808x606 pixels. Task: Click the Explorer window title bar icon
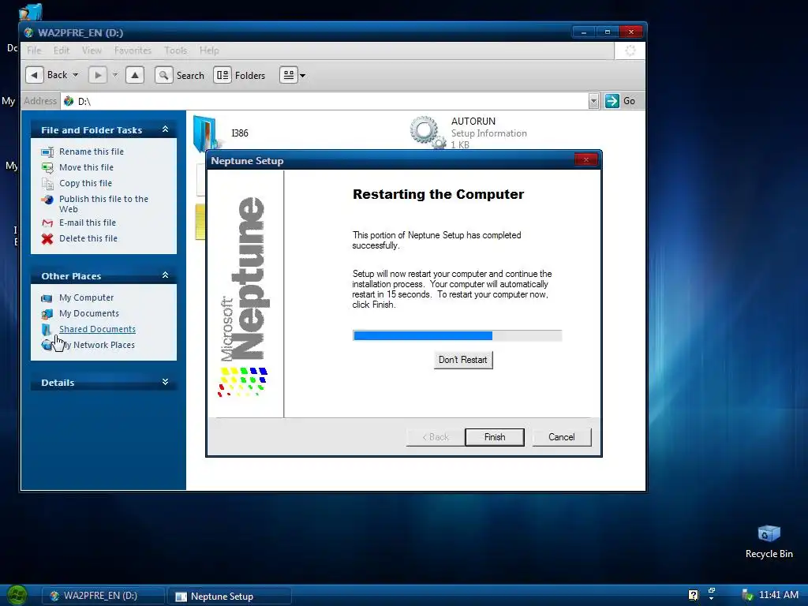click(29, 32)
